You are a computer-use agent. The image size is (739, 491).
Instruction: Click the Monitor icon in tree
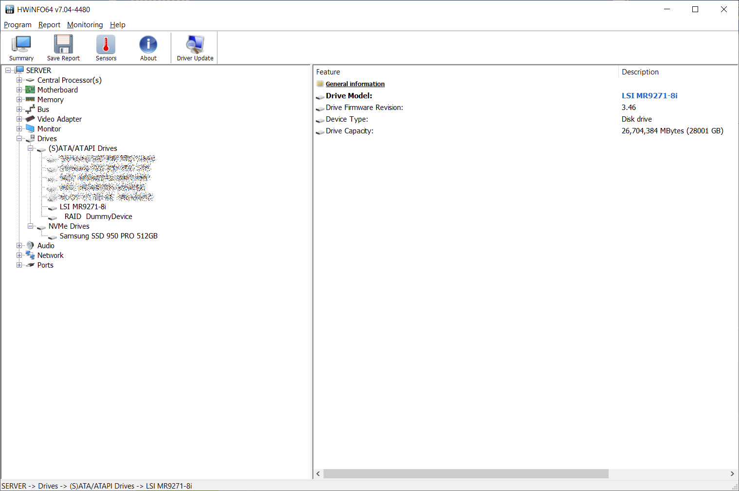tap(30, 128)
